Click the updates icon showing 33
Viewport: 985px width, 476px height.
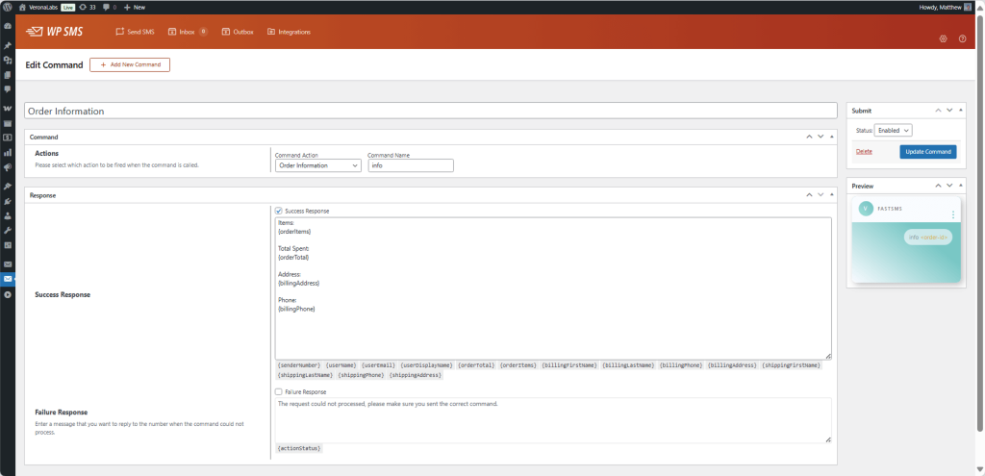pyautogui.click(x=87, y=7)
